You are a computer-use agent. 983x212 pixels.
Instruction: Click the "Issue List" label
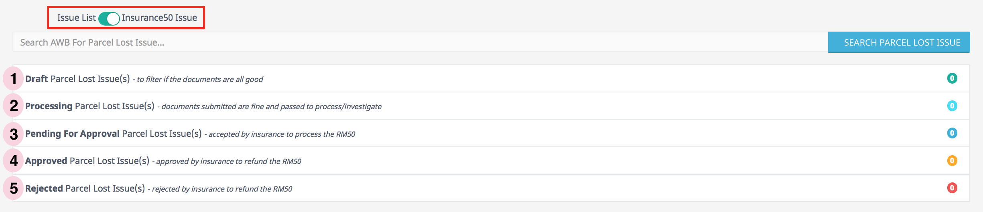point(76,18)
